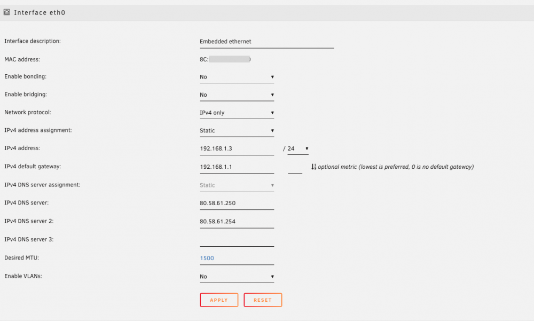This screenshot has width=534, height=321.
Task: Click the Enable VLANs label
Action: pos(23,276)
